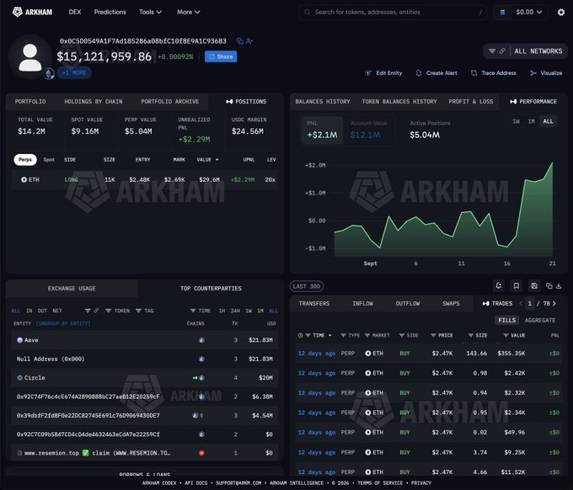The image size is (573, 490).
Task: Go to the next trades page
Action: 554,303
